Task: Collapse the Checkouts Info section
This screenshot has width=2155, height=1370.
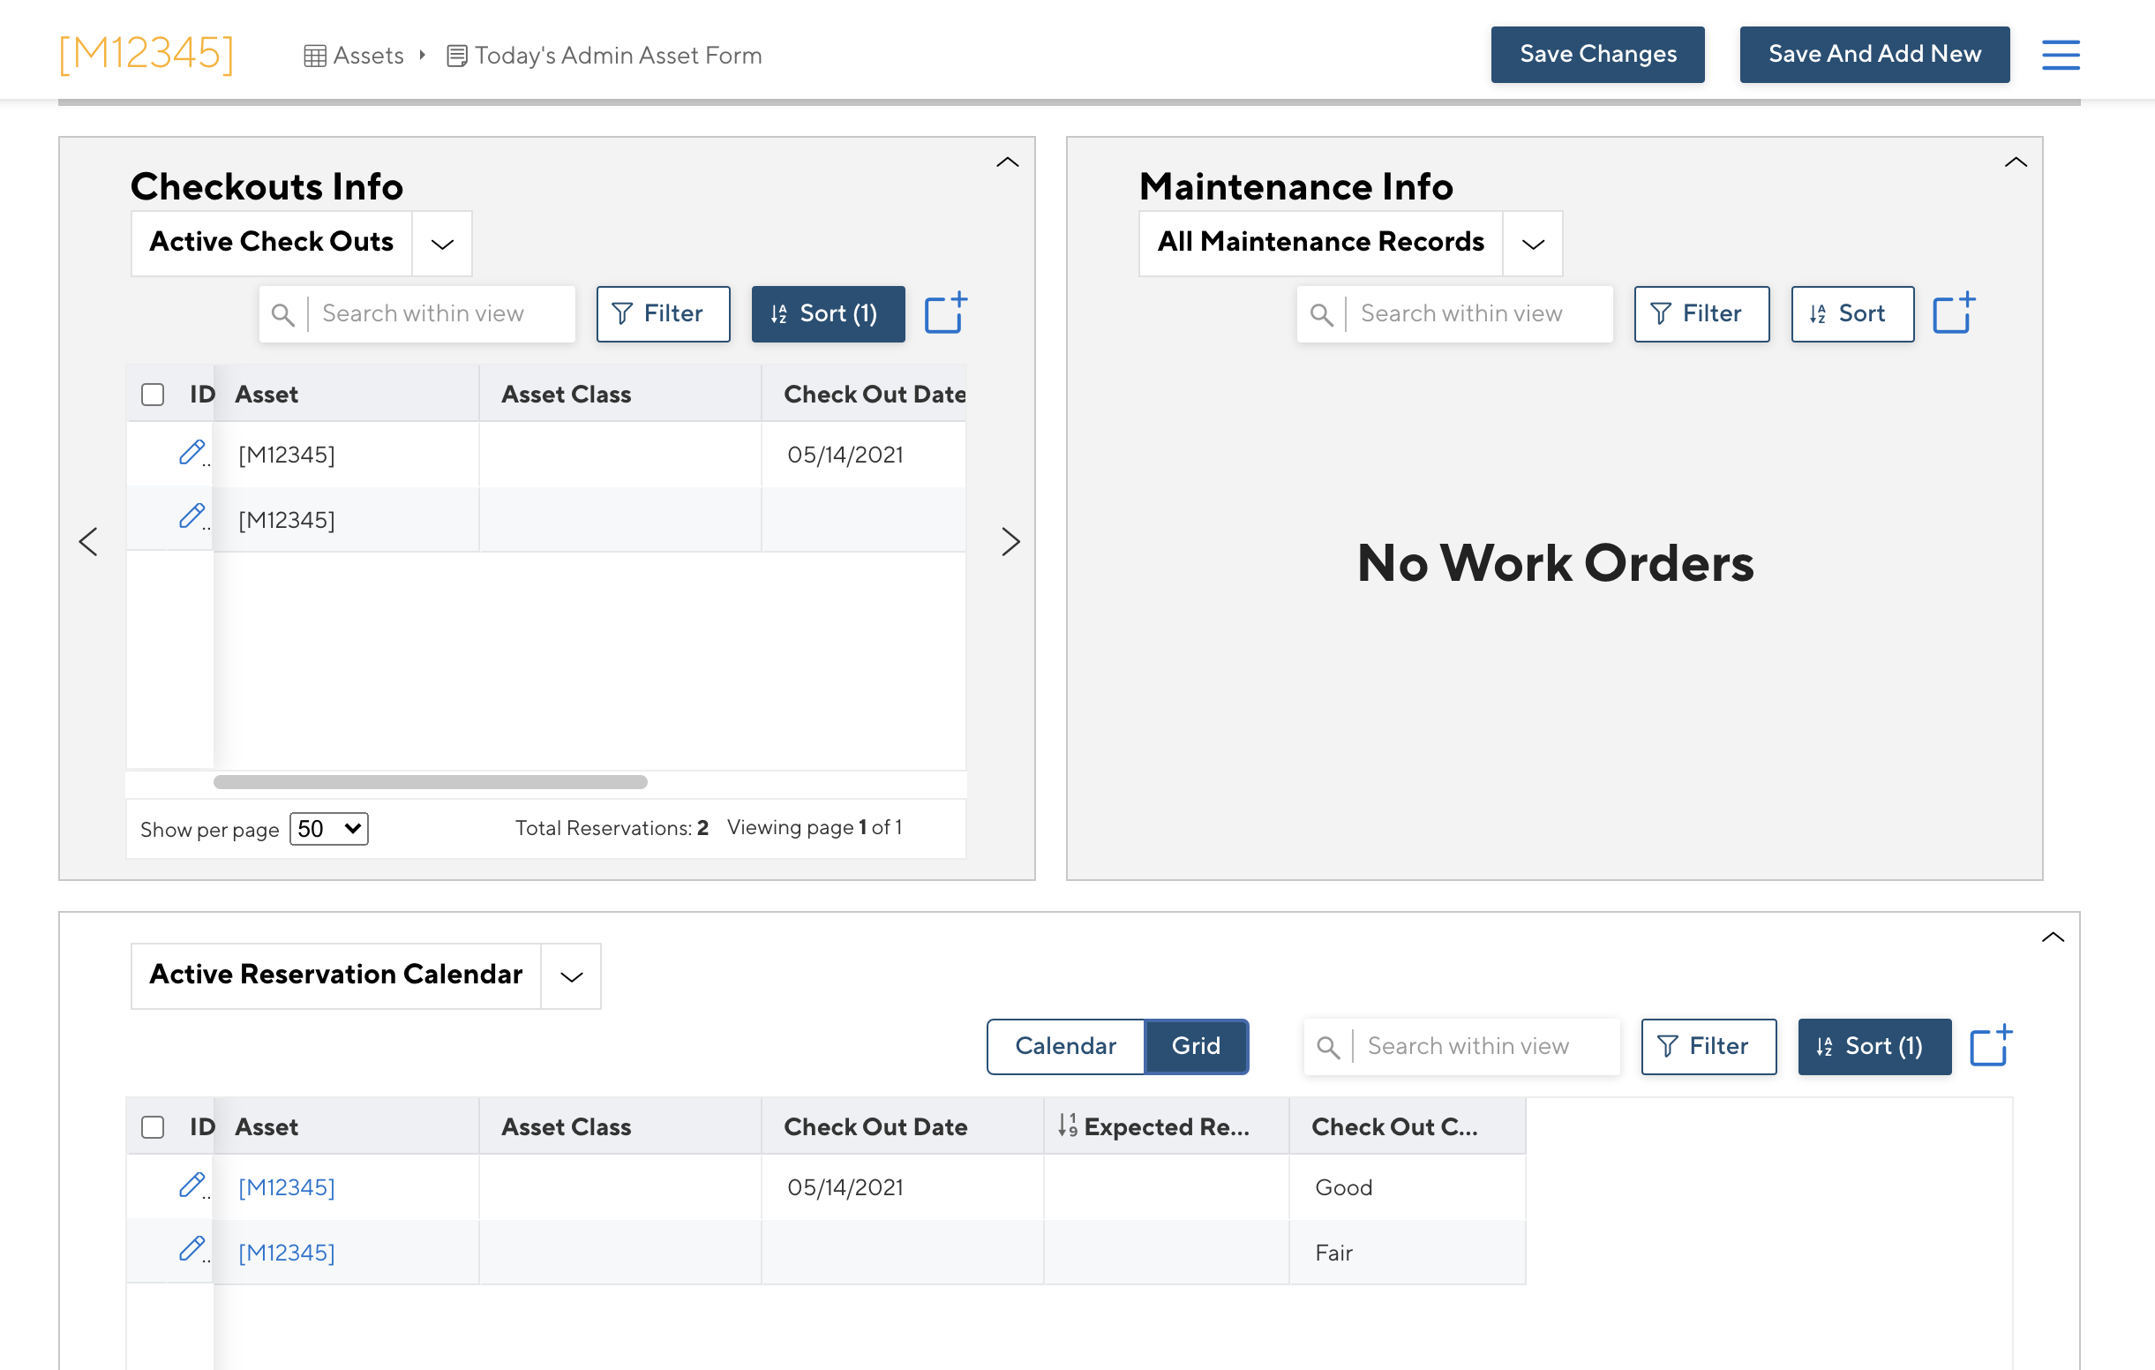Action: [1008, 162]
